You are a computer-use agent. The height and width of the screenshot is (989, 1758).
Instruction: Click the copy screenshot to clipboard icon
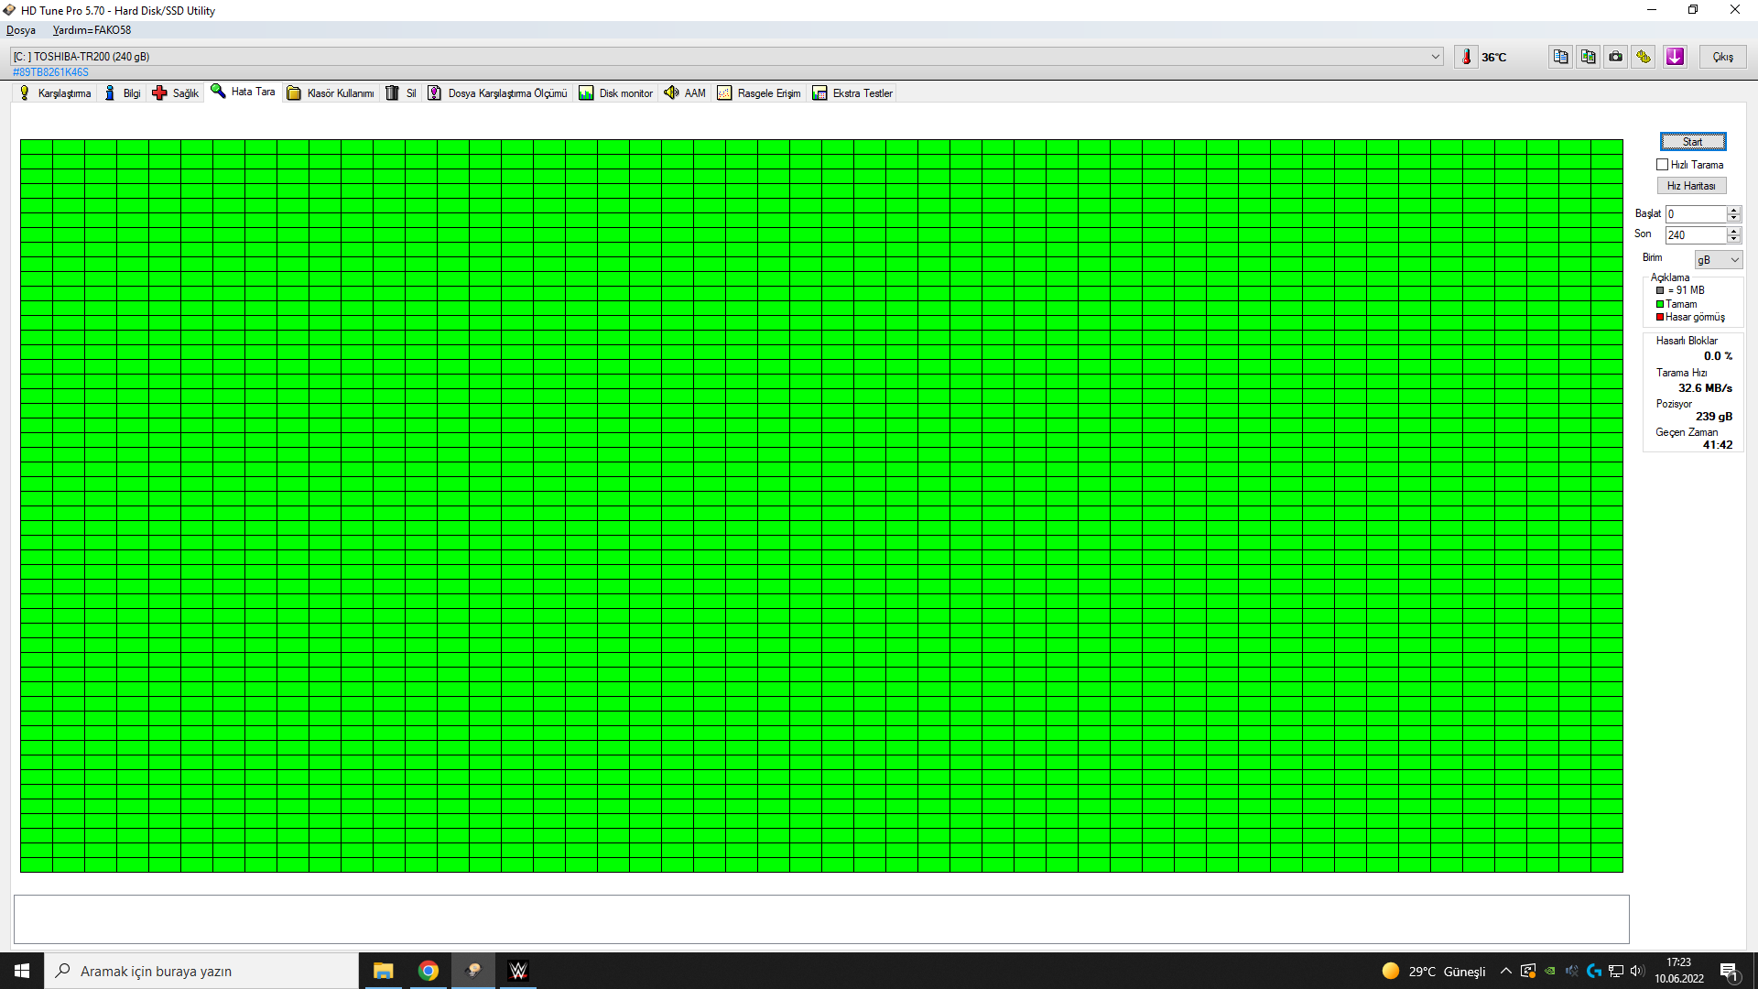pyautogui.click(x=1588, y=57)
